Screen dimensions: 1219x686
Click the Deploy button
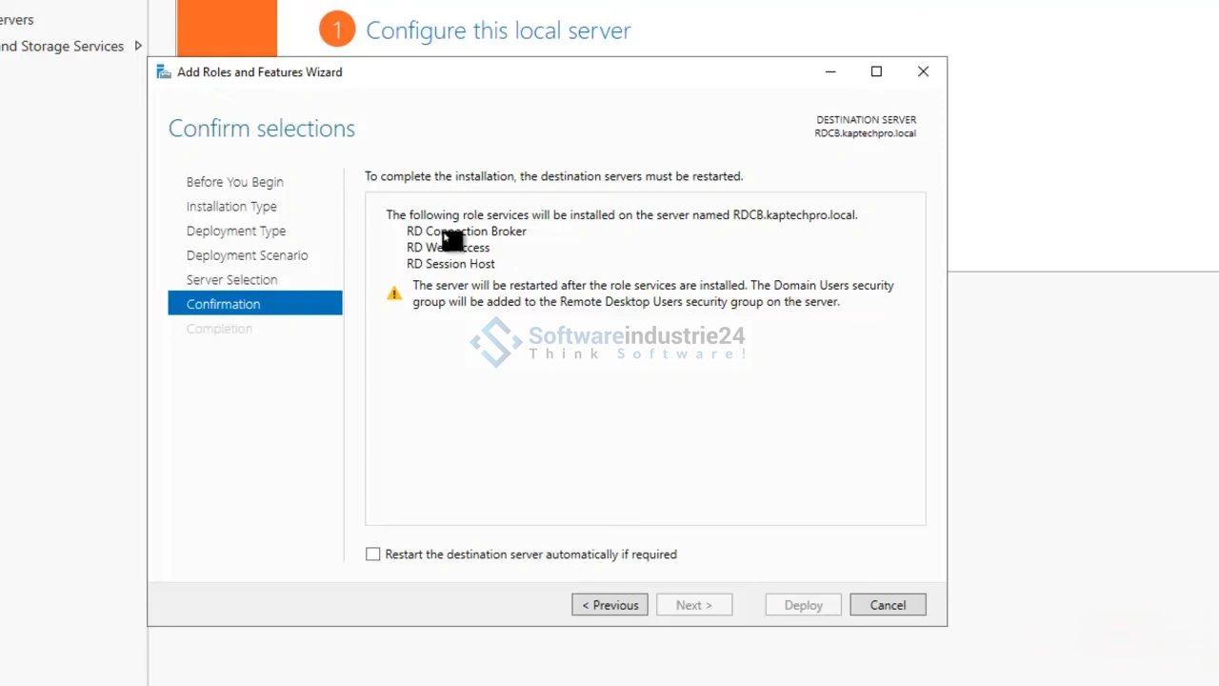pyautogui.click(x=803, y=605)
